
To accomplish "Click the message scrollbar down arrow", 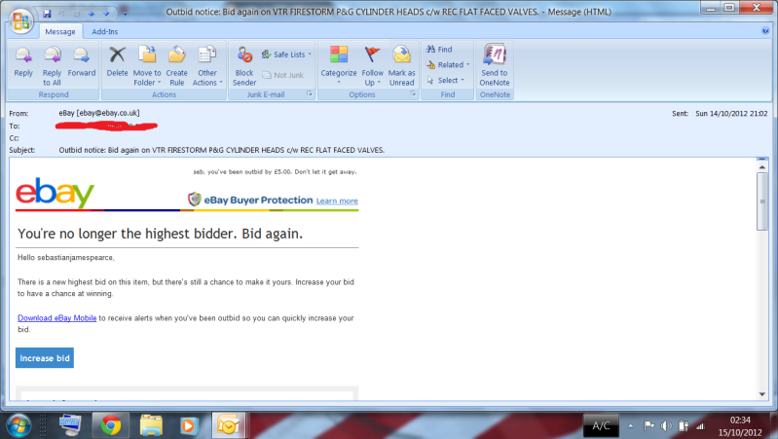I will [762, 394].
